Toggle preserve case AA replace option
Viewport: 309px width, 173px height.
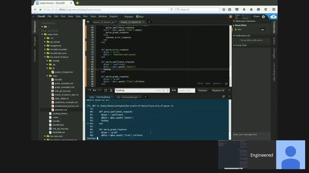174,90
